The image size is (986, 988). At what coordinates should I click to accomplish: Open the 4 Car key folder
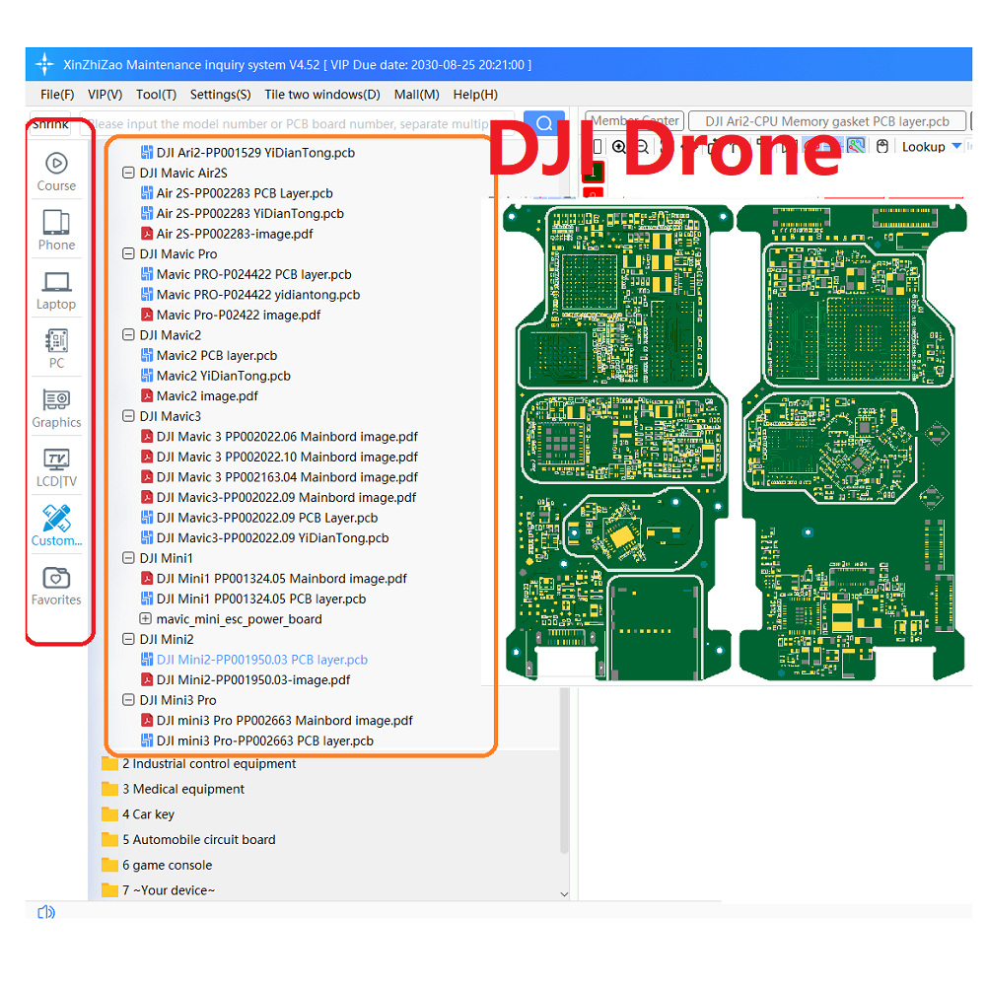click(x=138, y=814)
